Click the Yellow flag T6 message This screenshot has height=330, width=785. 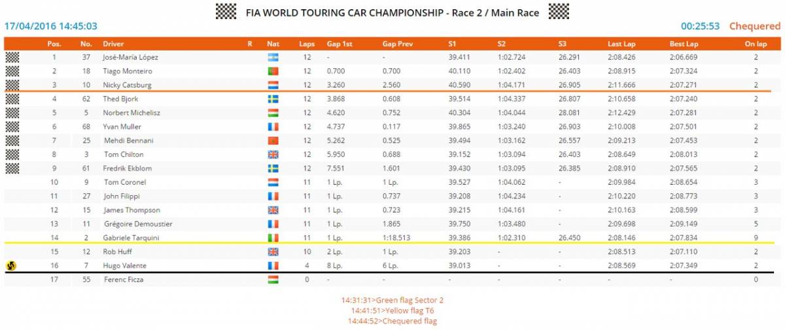click(392, 310)
